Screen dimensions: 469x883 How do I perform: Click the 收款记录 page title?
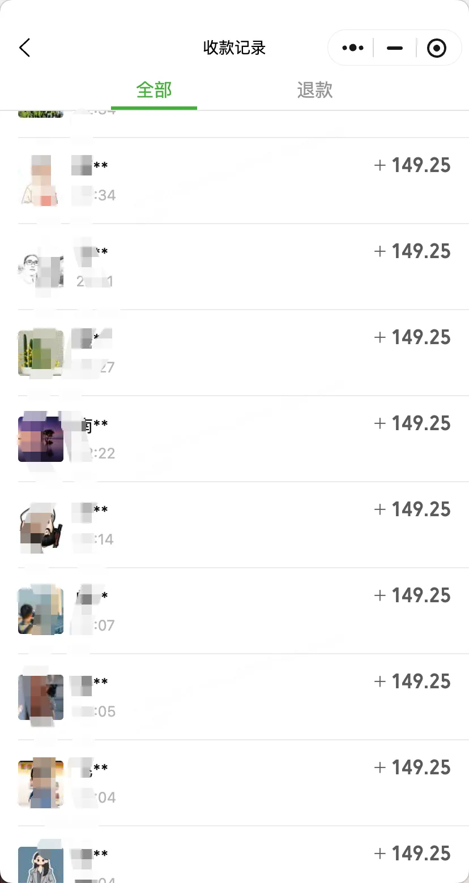pyautogui.click(x=234, y=48)
